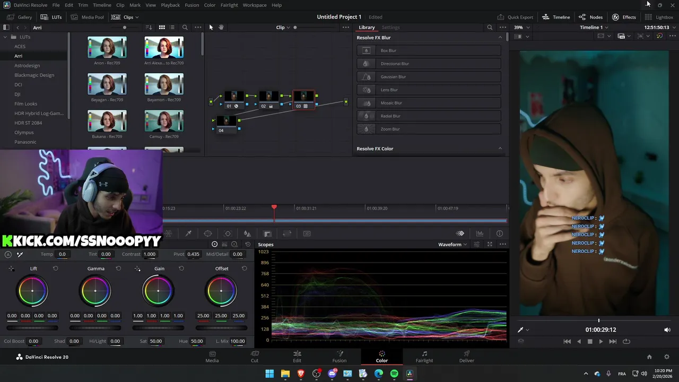Toggle the Timeline panel button

(556, 17)
